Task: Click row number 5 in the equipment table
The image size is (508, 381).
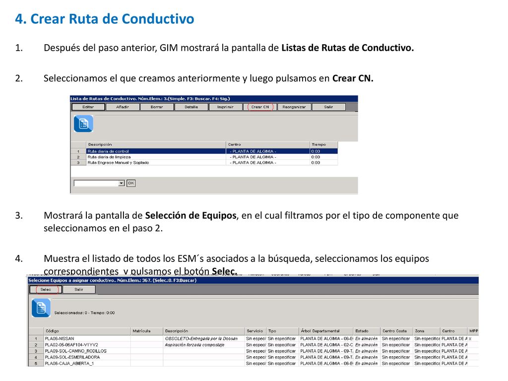Action: click(x=36, y=364)
